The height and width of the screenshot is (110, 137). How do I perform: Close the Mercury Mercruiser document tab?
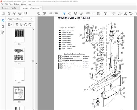tap(41, 8)
